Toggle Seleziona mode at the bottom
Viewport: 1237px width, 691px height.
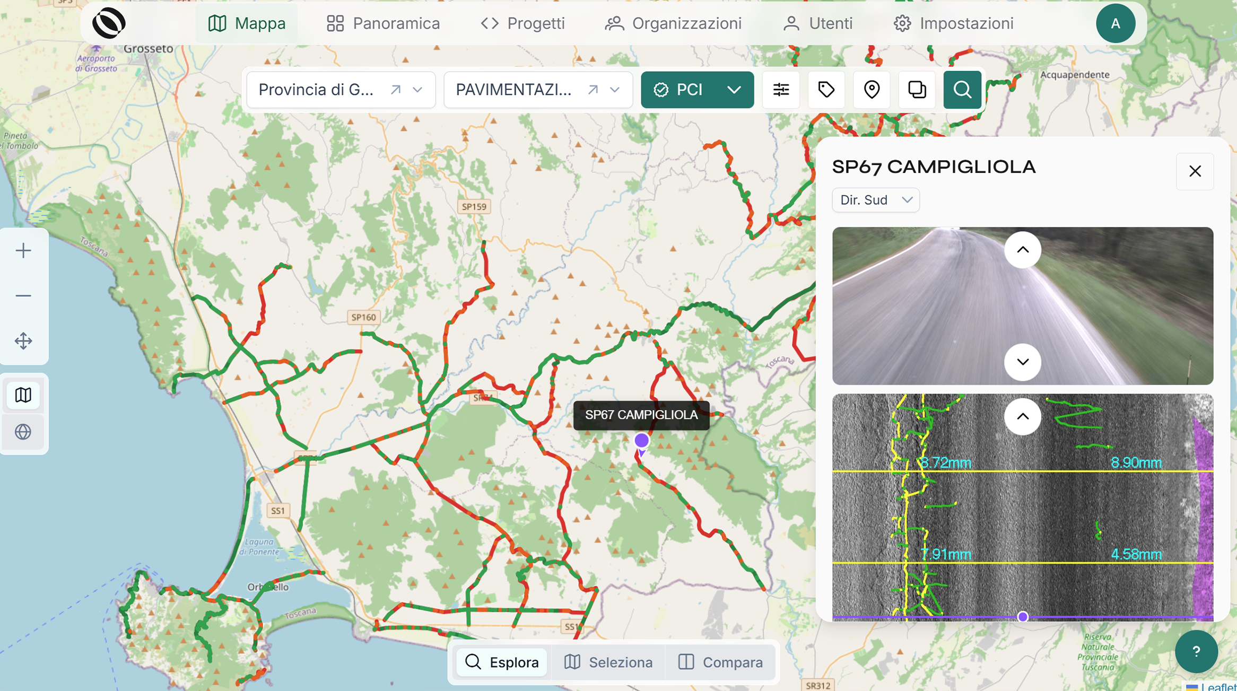click(x=608, y=662)
